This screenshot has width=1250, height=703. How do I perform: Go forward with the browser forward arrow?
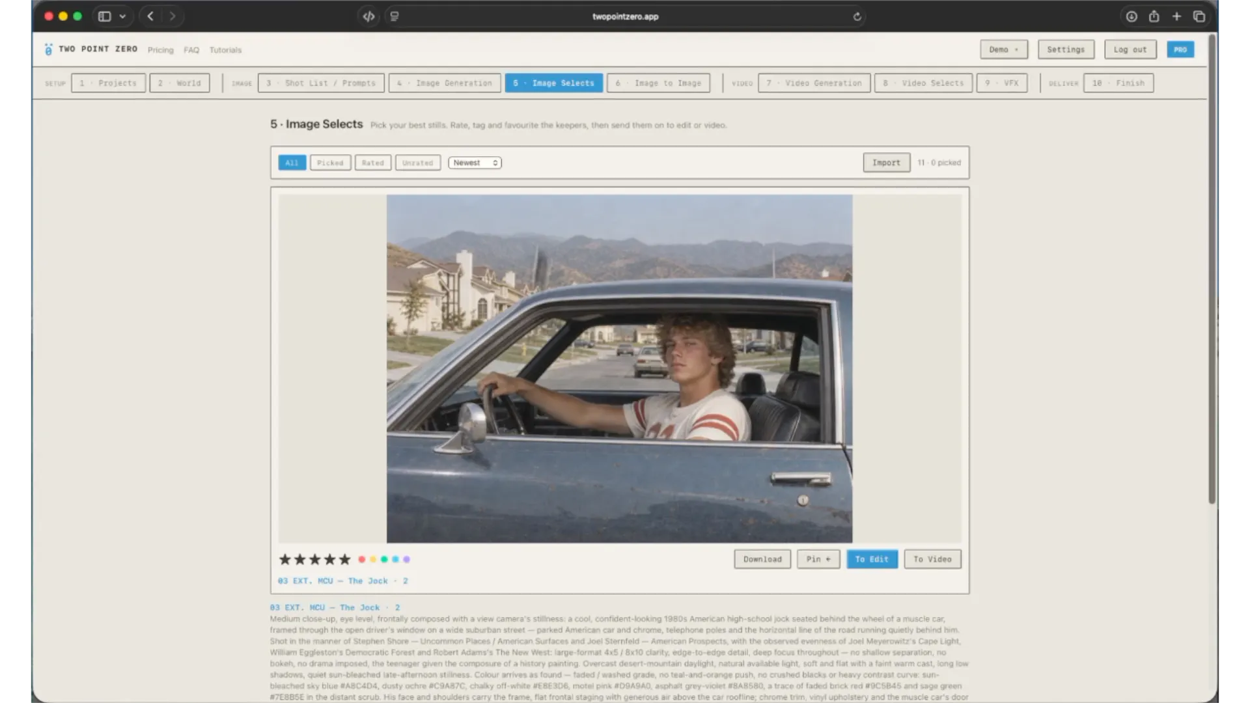tap(173, 16)
